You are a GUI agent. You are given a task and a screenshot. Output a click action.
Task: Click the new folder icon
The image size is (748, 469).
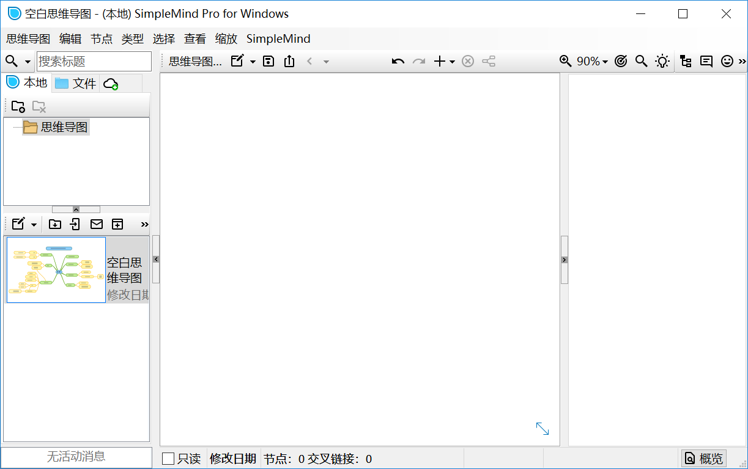click(18, 106)
